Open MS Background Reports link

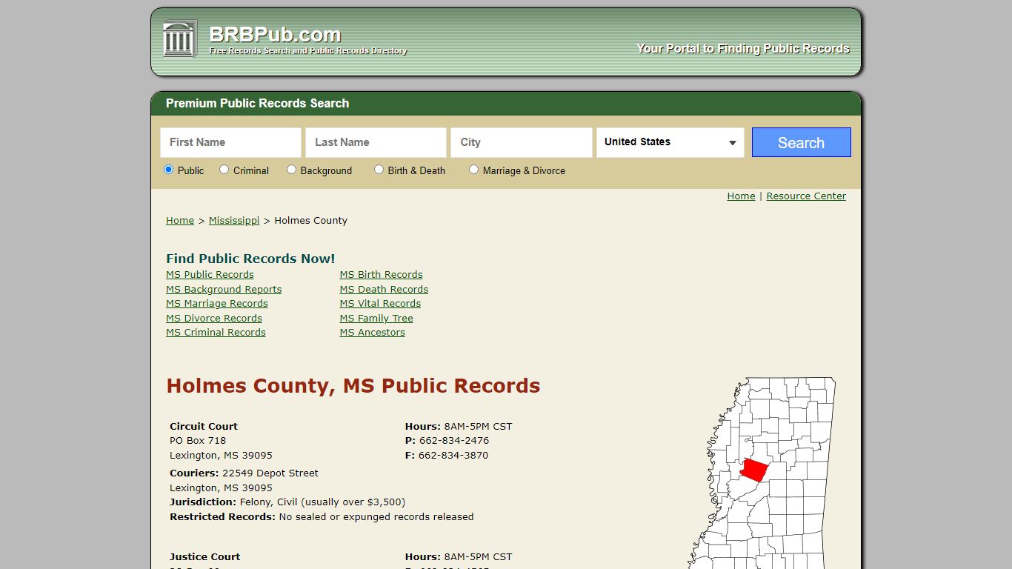[224, 290]
